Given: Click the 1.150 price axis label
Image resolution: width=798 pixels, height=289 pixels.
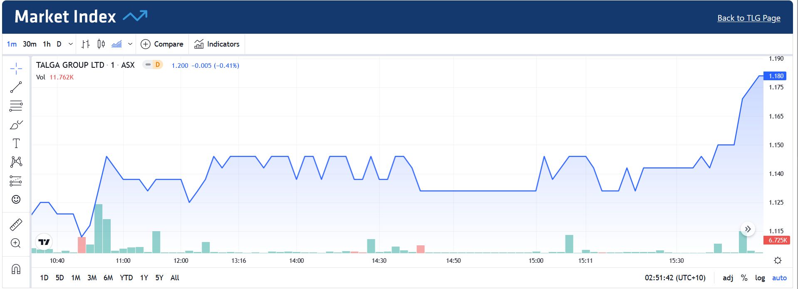Looking at the screenshot, I should pyautogui.click(x=776, y=145).
